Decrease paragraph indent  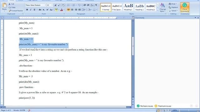click(85, 5)
